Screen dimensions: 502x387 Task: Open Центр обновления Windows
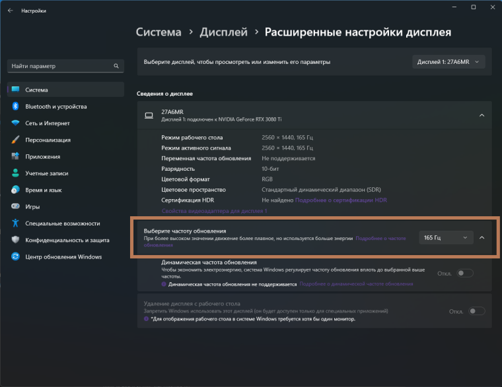point(65,256)
